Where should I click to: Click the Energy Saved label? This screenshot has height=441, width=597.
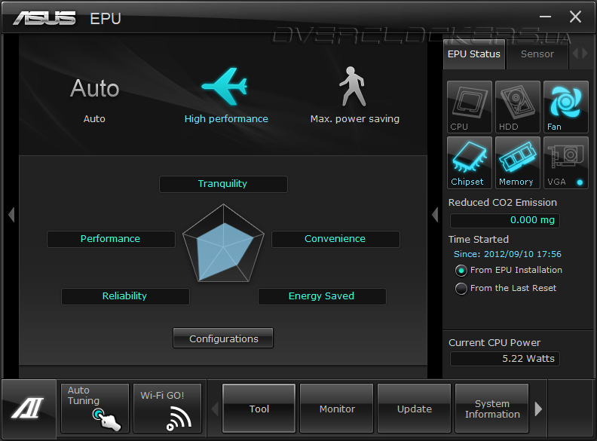point(322,296)
